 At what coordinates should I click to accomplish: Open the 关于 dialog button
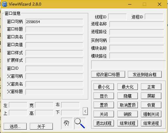41,126
